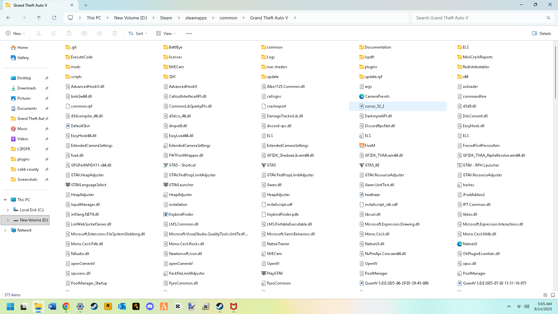Collapse the This PC tree node

(5, 200)
